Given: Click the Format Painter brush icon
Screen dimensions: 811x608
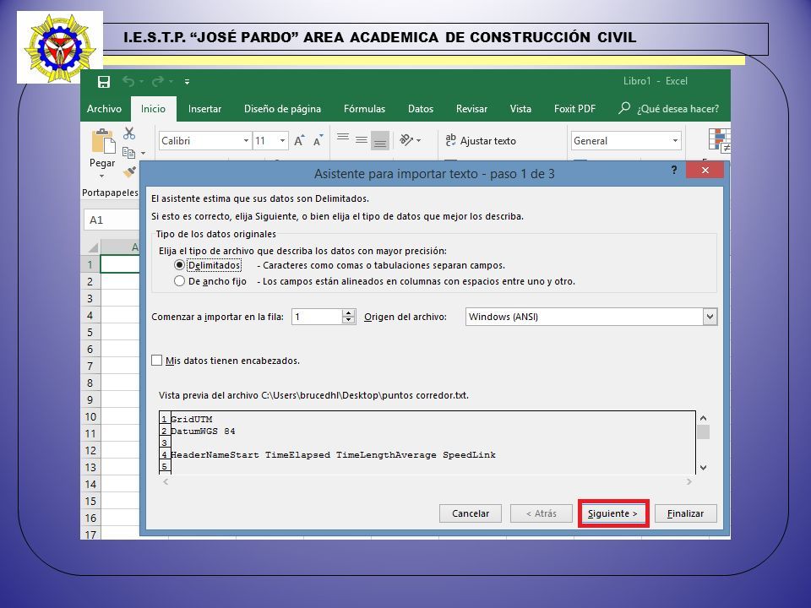Looking at the screenshot, I should point(129,171).
